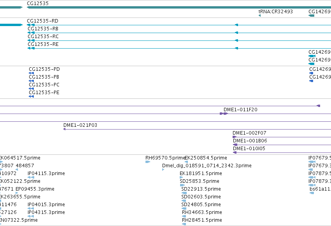Viewport: 331px width, 226px height.
Task: Click the DME1-001B06 clone arrow
Action: (235, 145)
